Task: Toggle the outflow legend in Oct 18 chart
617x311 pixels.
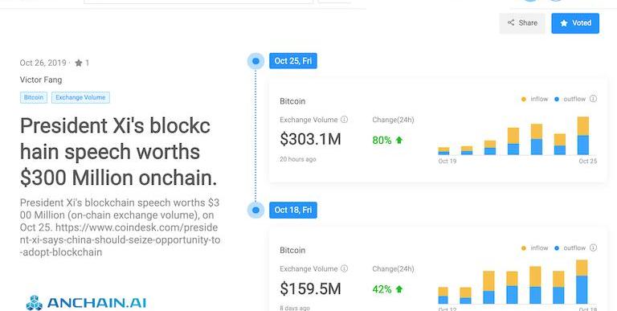Action: pyautogui.click(x=570, y=248)
